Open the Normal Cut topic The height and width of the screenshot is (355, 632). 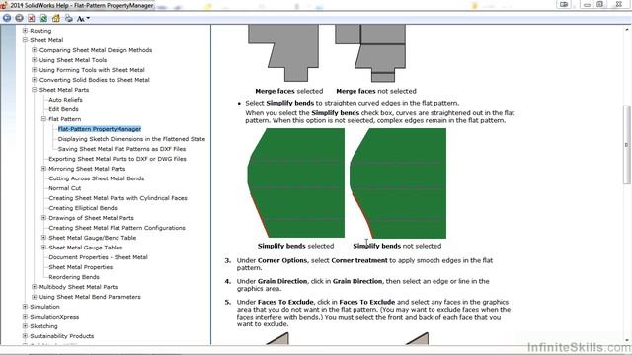tap(64, 188)
